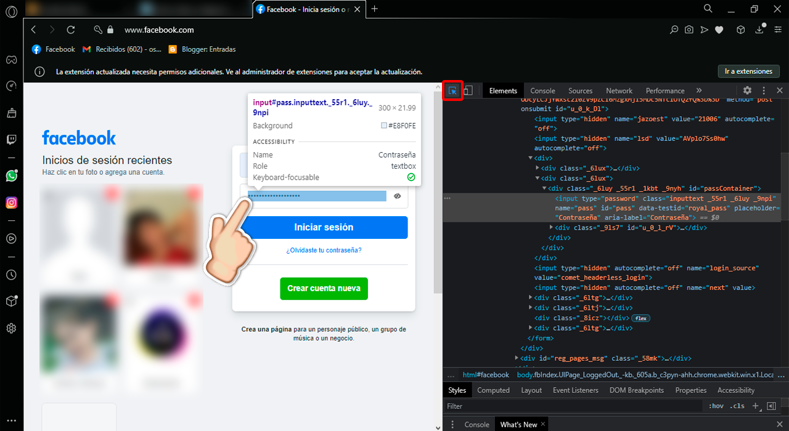This screenshot has width=789, height=431.
Task: Expand the div id="reg_pages_msg" node
Action: (x=517, y=358)
